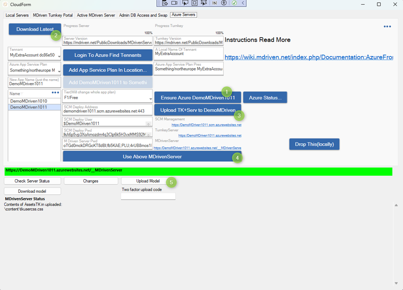Viewport: 403px width, 290px height.
Task: Open the wiki.mdriven.net documentation link
Action: (x=309, y=57)
